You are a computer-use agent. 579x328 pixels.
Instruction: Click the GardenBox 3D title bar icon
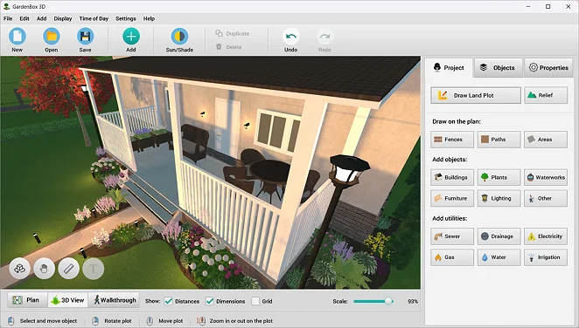(x=6, y=6)
